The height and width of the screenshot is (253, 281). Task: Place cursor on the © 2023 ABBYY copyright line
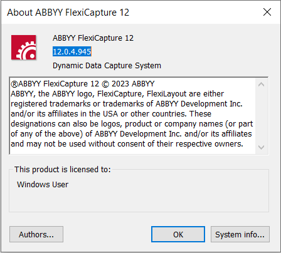click(x=83, y=84)
